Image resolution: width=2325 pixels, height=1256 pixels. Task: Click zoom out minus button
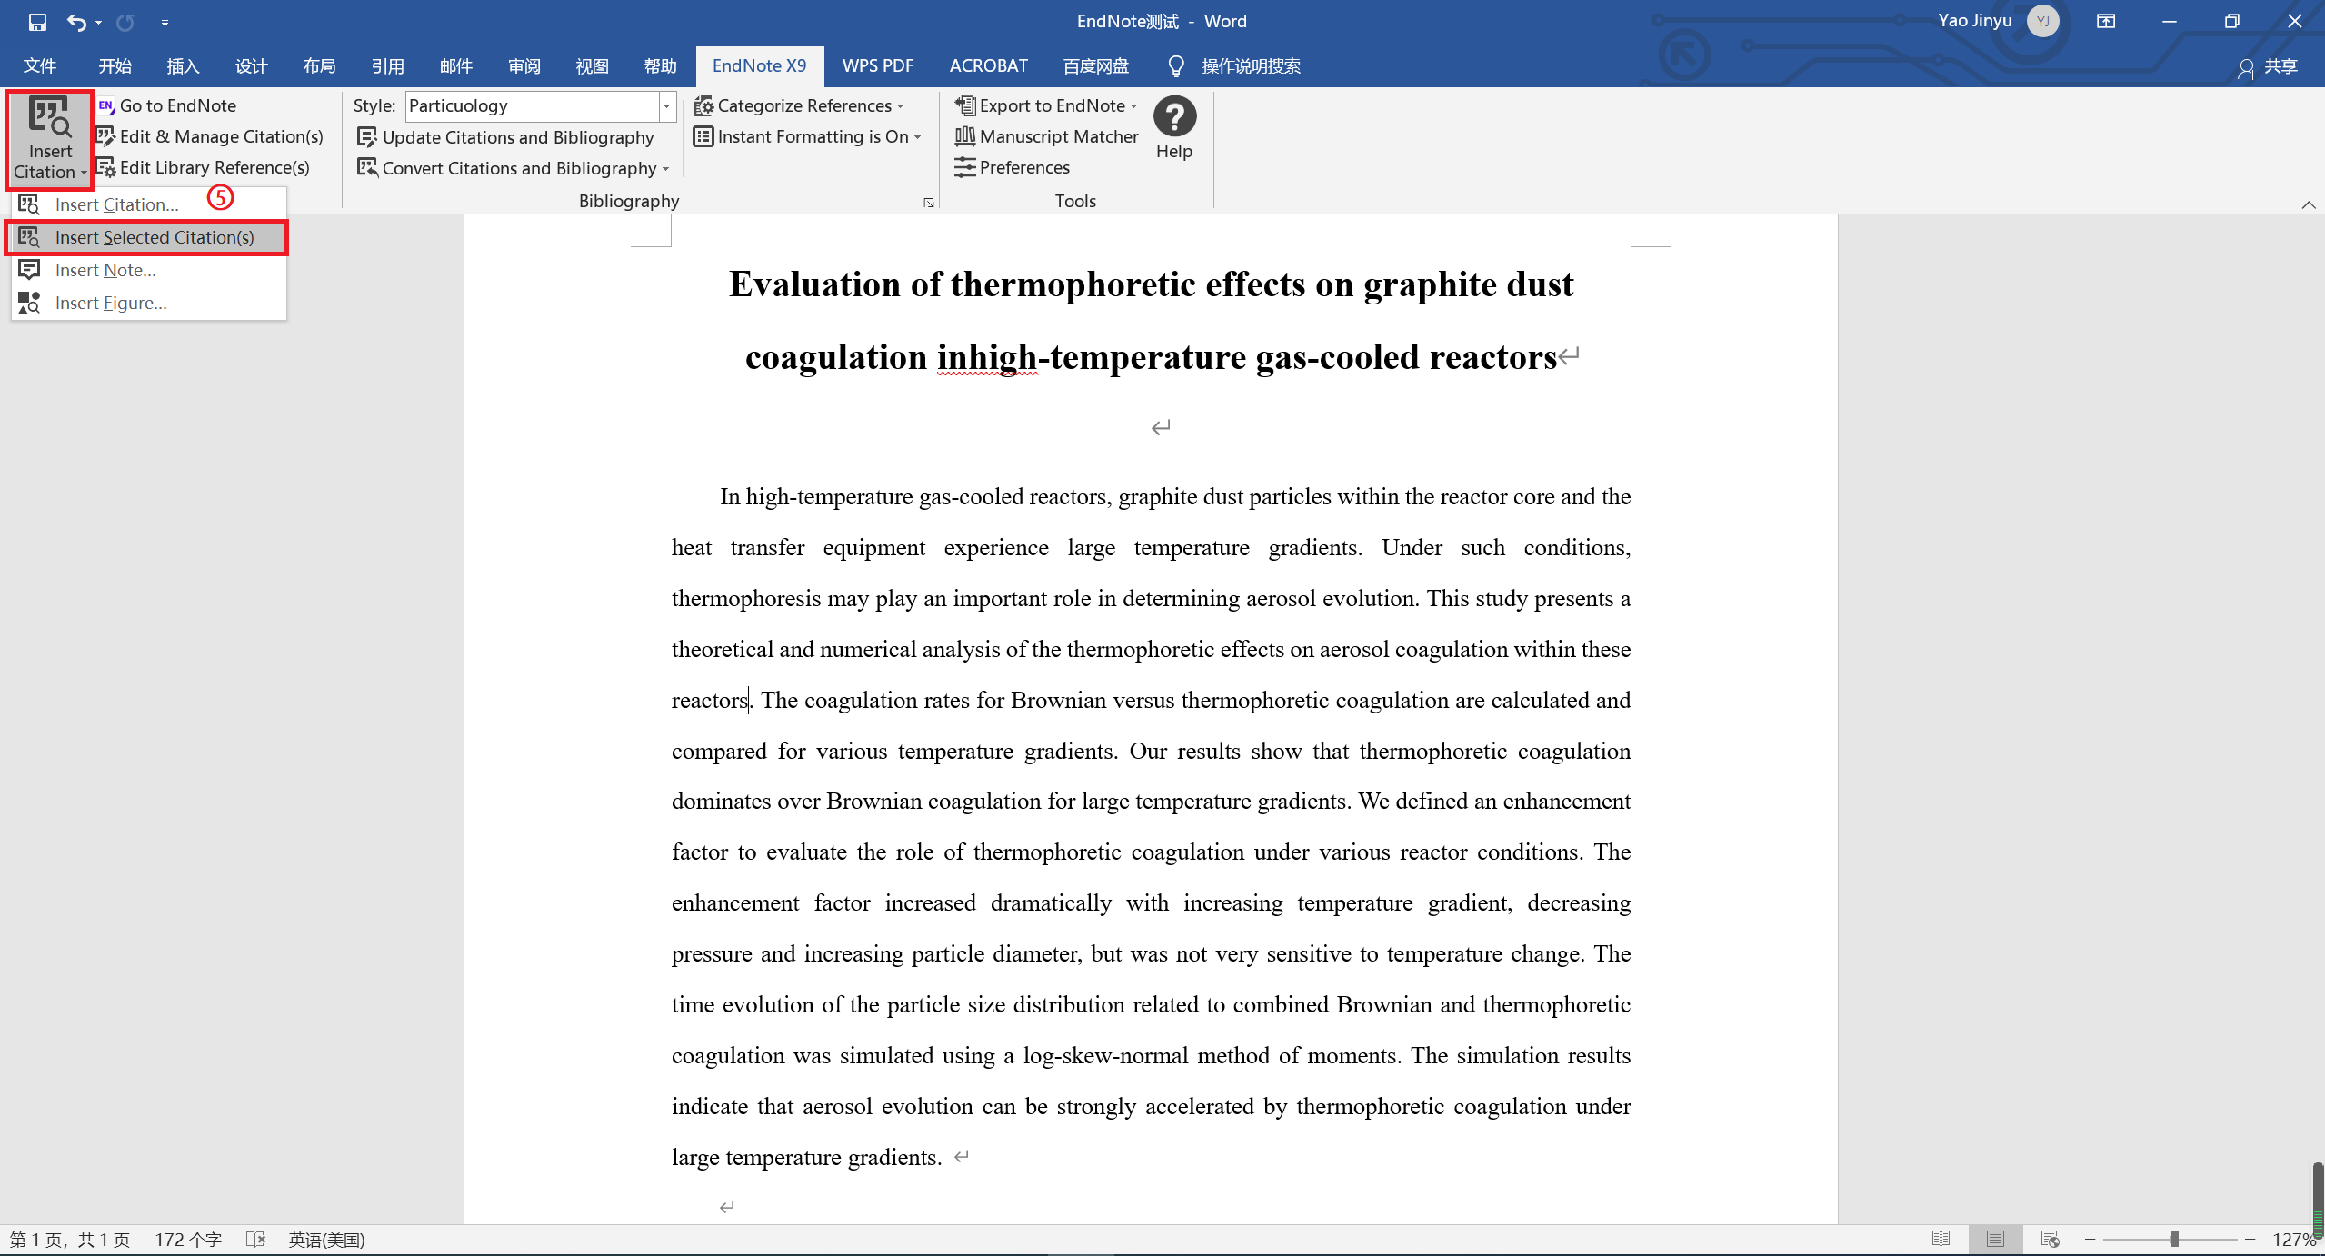[2090, 1240]
